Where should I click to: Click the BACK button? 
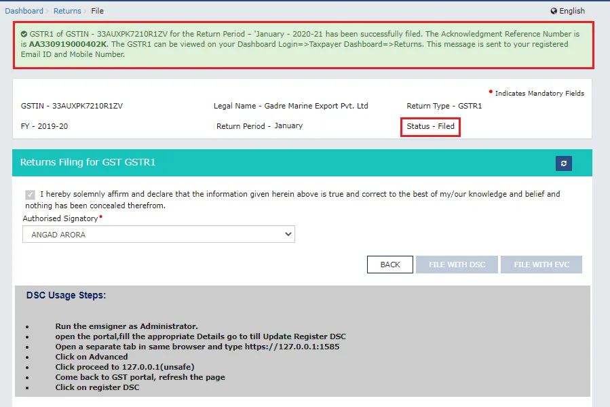[x=389, y=265]
